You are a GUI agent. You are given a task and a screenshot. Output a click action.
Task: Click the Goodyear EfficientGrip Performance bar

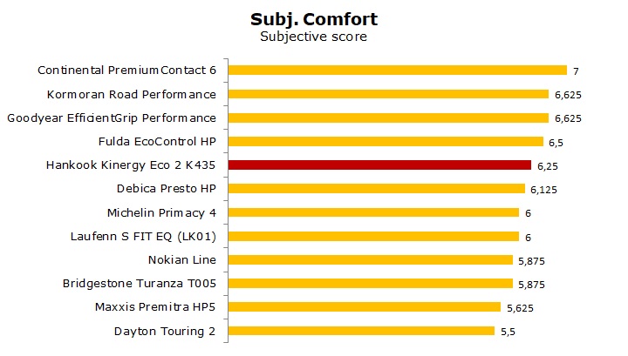[x=388, y=118]
